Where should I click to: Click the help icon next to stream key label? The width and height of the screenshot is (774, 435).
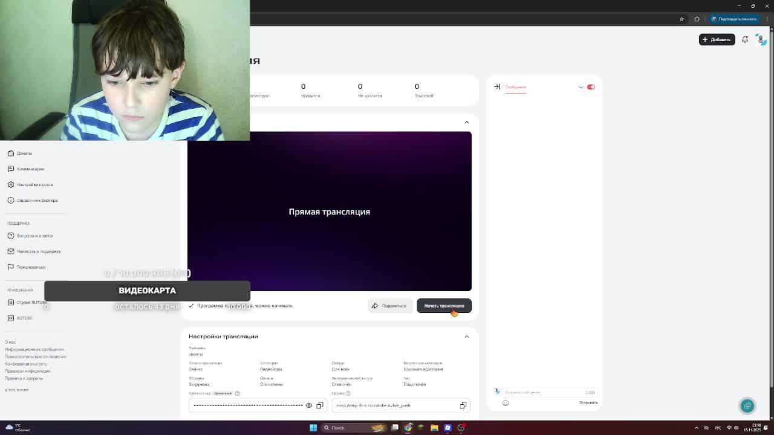(x=237, y=393)
